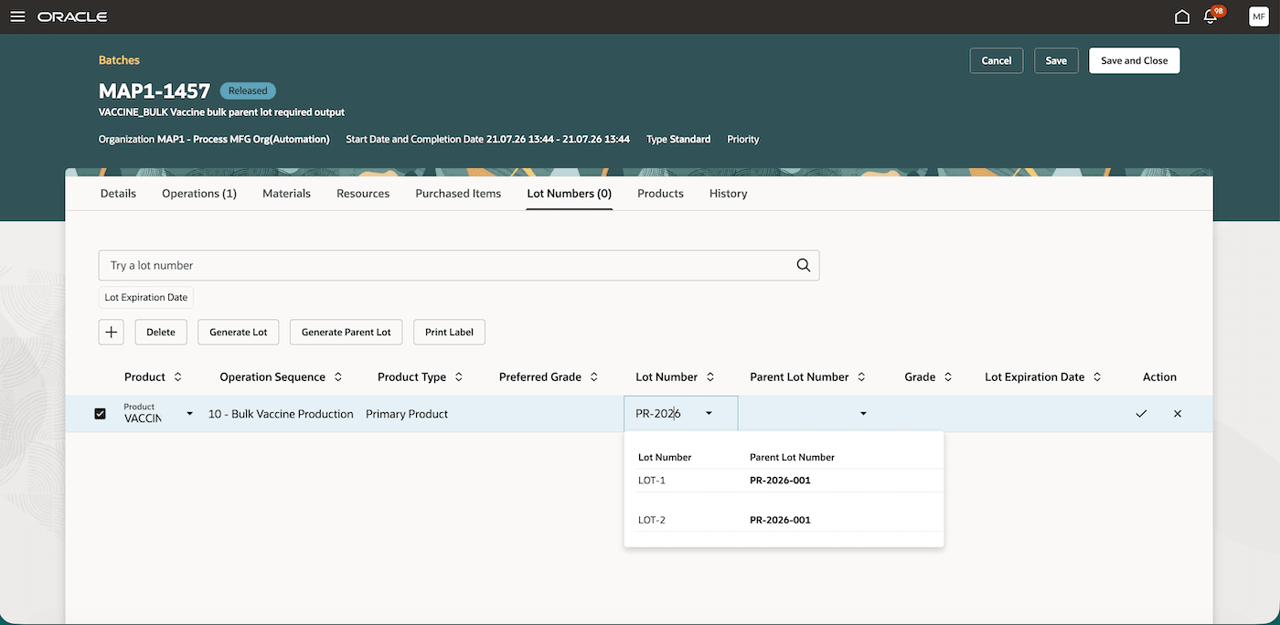1280x625 pixels.
Task: Click the Lot Number field containing PR-2026
Action: (x=681, y=414)
